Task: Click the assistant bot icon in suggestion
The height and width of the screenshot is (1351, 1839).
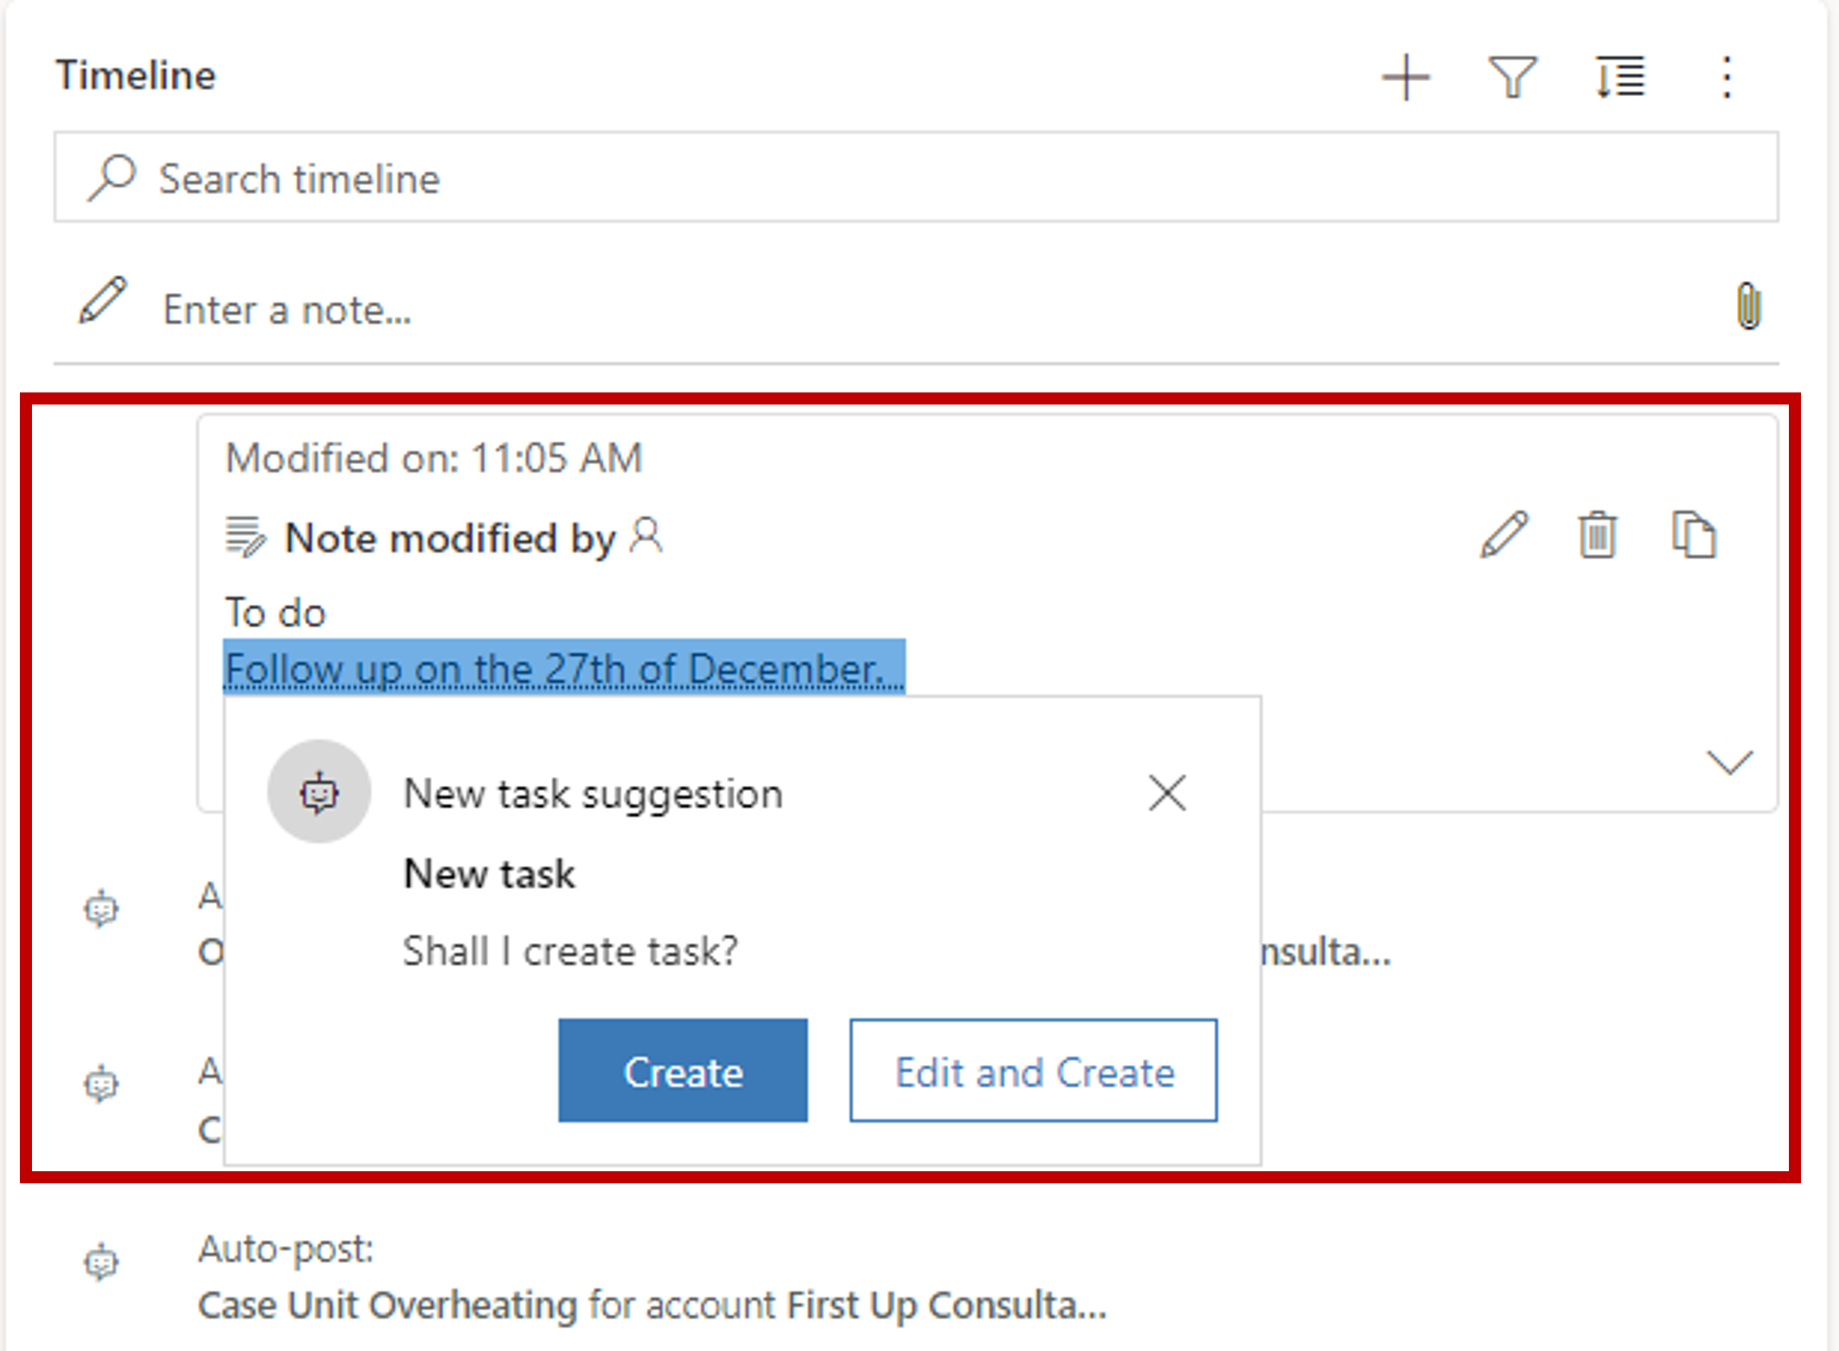Action: coord(319,792)
